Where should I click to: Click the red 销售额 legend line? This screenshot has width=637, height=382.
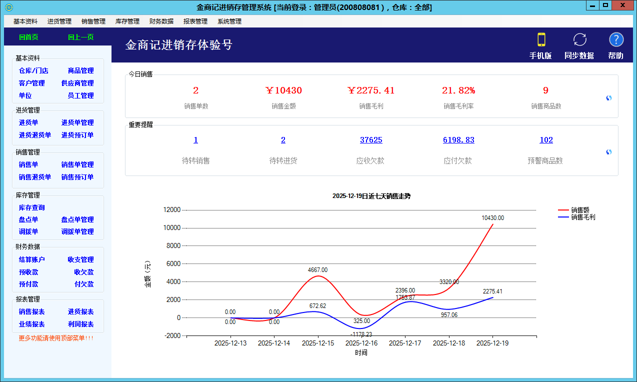click(x=563, y=210)
